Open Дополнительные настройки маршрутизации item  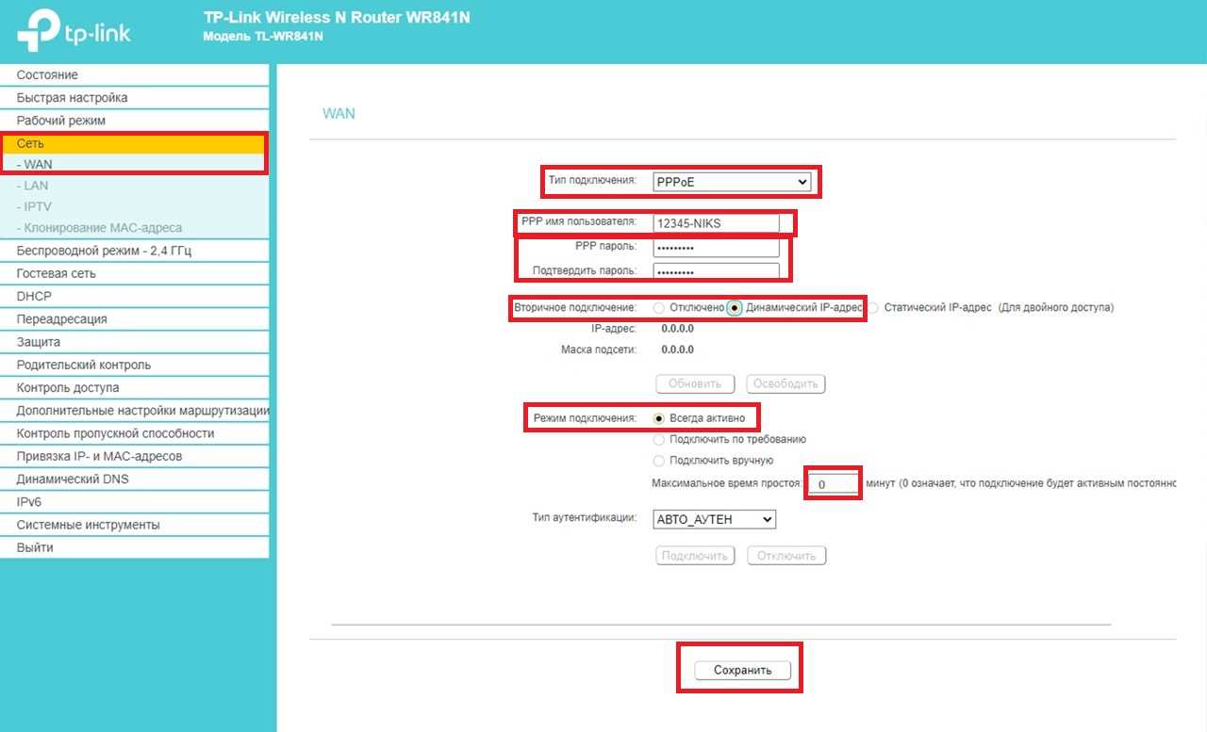(135, 411)
